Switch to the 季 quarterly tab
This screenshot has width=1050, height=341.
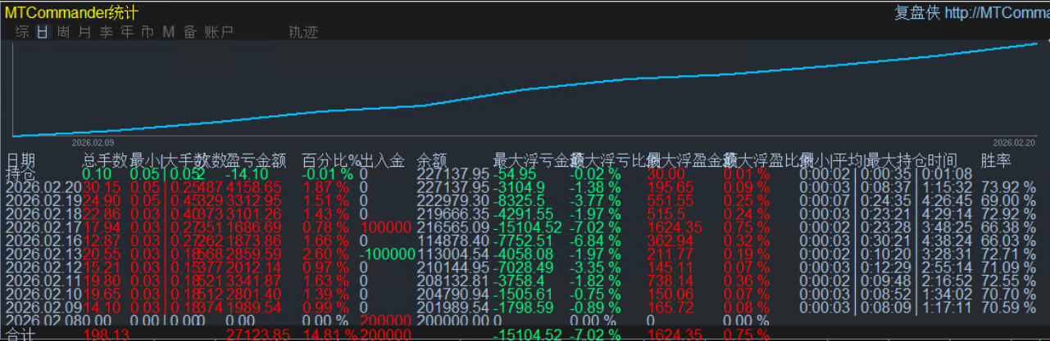tap(106, 32)
